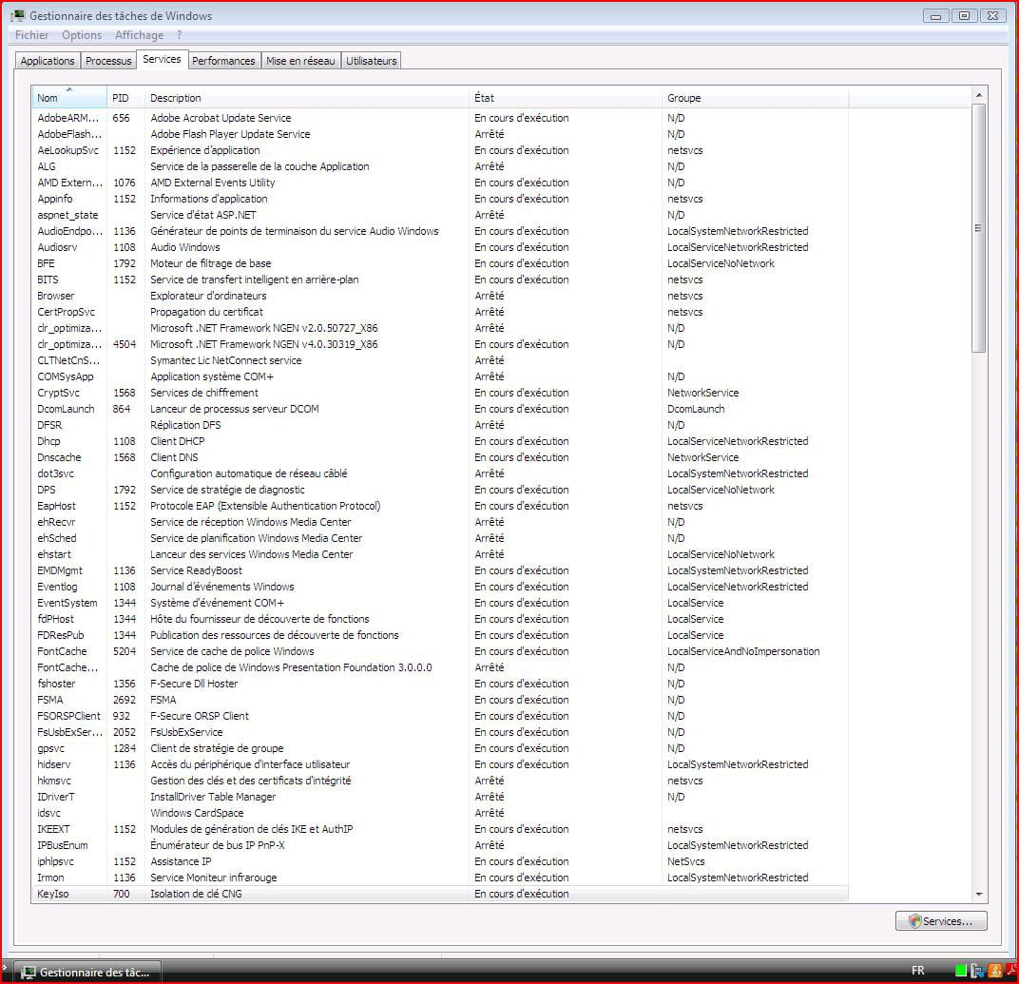Select the DFSR service row
This screenshot has width=1019, height=984.
click(439, 425)
